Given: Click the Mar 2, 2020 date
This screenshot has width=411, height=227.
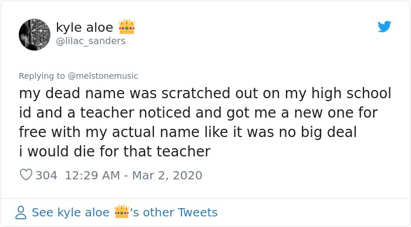Looking at the screenshot, I should pyautogui.click(x=167, y=175).
